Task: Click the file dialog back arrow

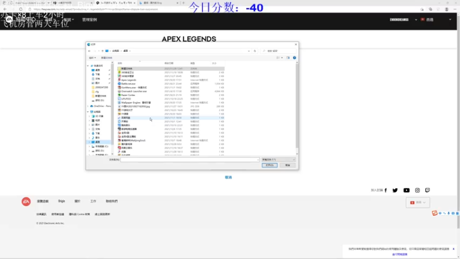Action: (x=90, y=51)
